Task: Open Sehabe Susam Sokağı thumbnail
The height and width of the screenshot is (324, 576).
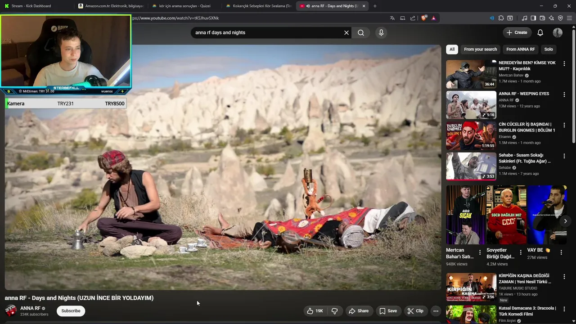Action: (x=471, y=166)
